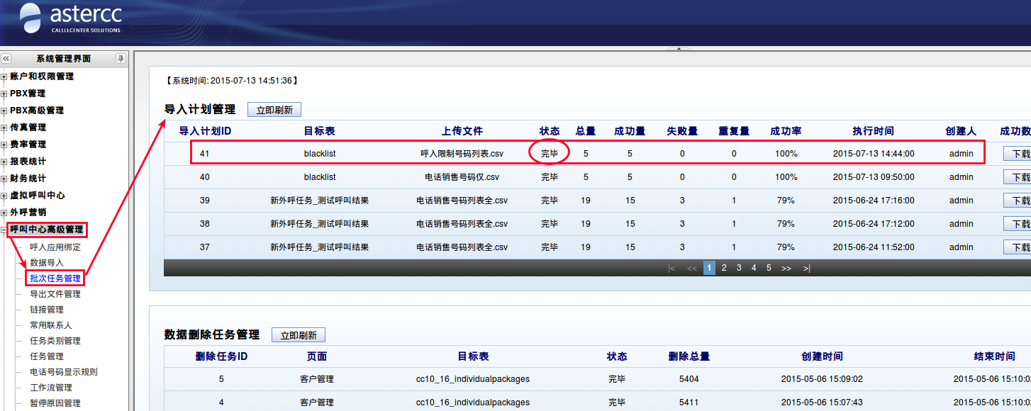1031x411 pixels.
Task: Click 立即刷新 beside 导入计划管理
Action: tap(274, 110)
